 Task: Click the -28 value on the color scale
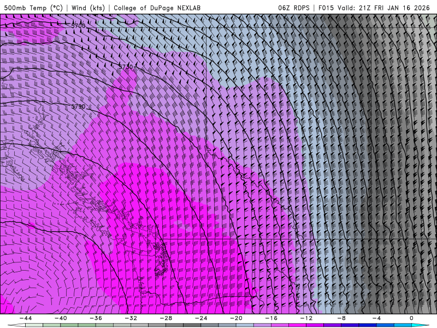pos(166,318)
